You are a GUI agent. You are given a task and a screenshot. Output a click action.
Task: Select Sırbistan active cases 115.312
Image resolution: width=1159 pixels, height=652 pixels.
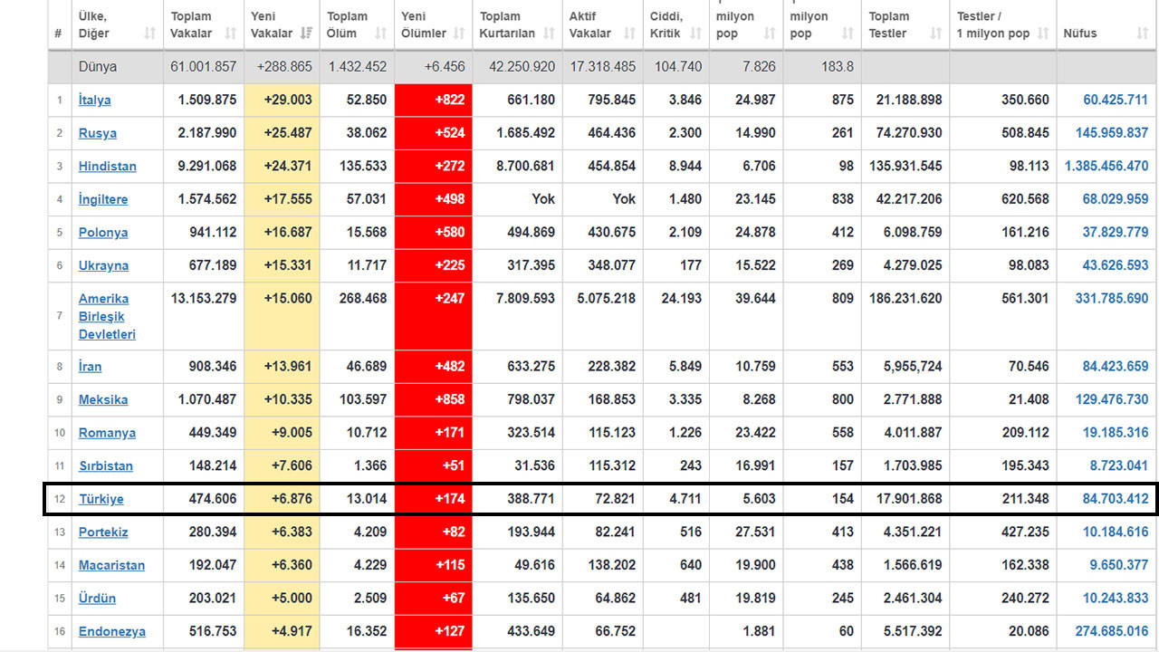click(611, 466)
